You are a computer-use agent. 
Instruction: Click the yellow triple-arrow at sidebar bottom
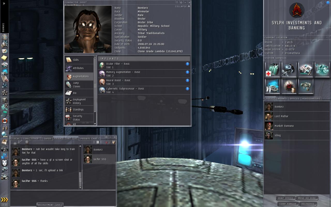4,199
